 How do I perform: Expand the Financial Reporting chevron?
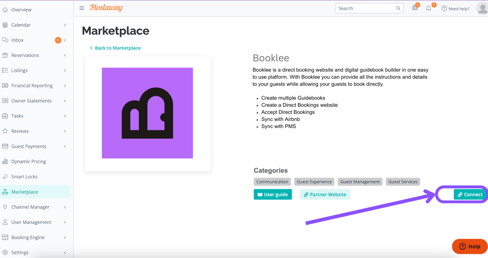[x=65, y=85]
